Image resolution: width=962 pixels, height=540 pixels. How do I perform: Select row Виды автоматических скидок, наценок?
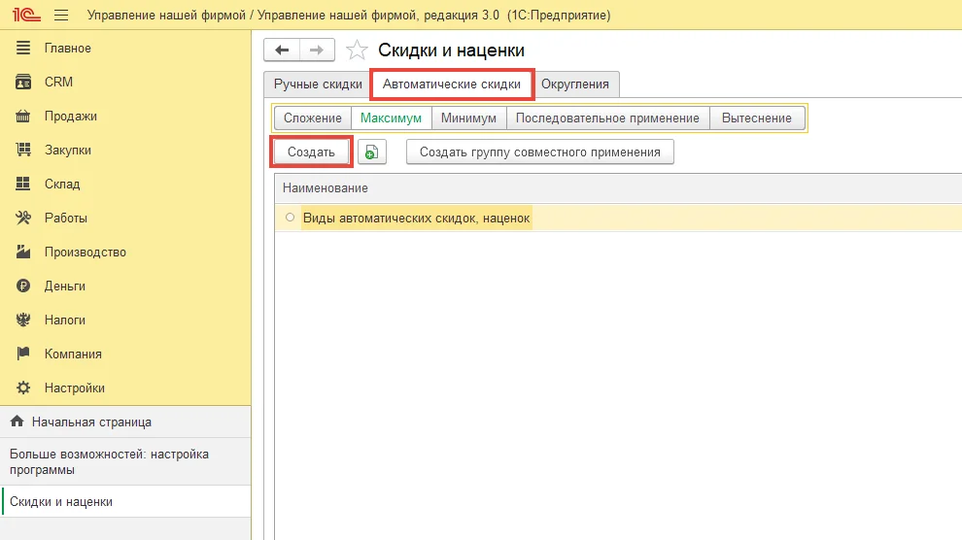[618, 218]
